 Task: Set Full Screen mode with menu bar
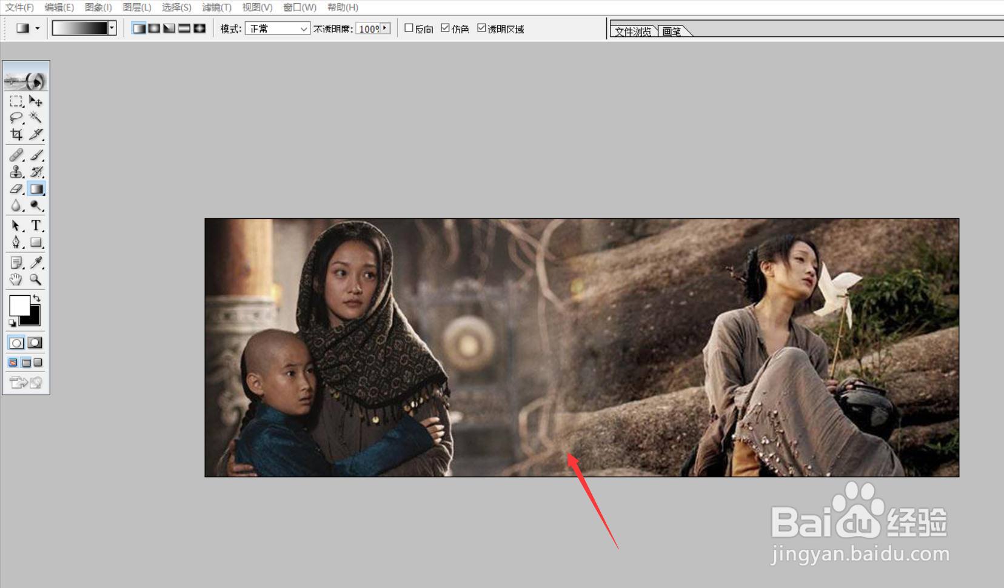tap(26, 362)
